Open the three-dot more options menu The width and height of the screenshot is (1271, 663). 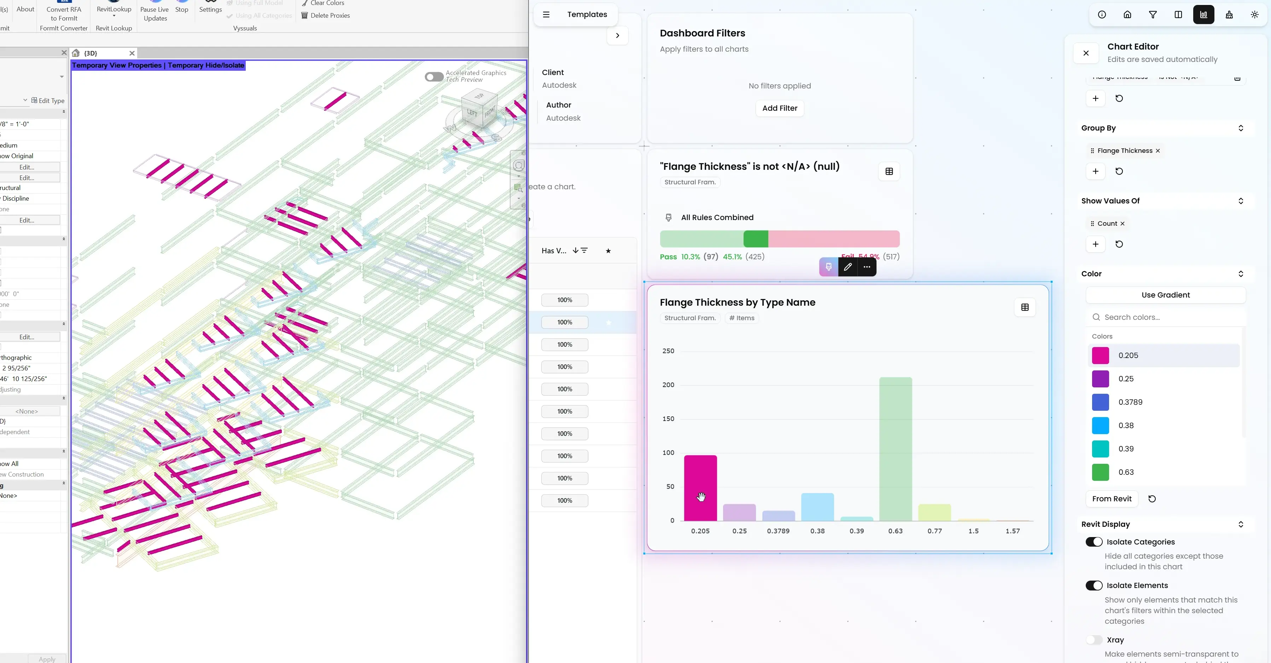[x=867, y=267]
